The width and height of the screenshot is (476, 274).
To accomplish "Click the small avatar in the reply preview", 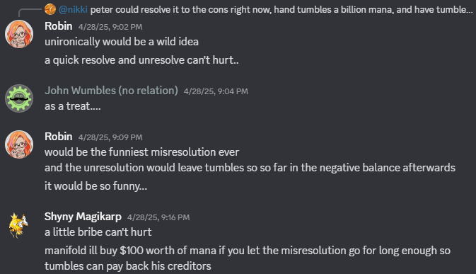I will click(x=50, y=9).
